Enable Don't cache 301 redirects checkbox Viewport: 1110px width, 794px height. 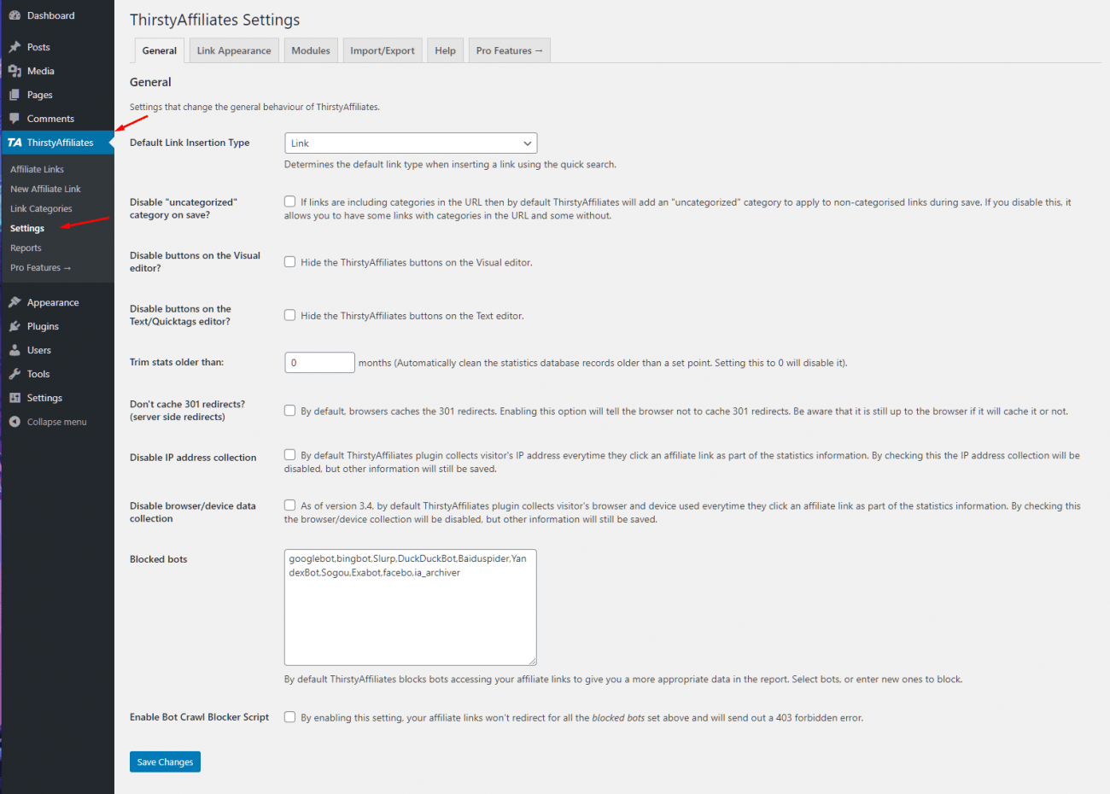(290, 411)
